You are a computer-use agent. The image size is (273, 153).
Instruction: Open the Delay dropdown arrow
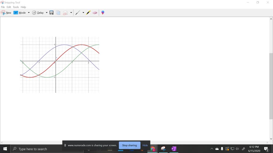47,12
